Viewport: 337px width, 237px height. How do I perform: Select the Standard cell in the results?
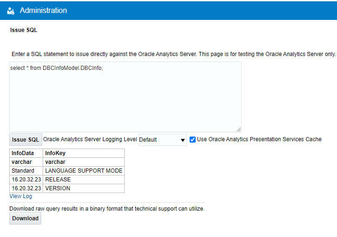tap(23, 171)
